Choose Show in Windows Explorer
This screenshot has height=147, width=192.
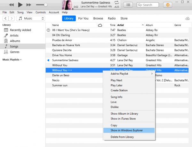(x=129, y=130)
